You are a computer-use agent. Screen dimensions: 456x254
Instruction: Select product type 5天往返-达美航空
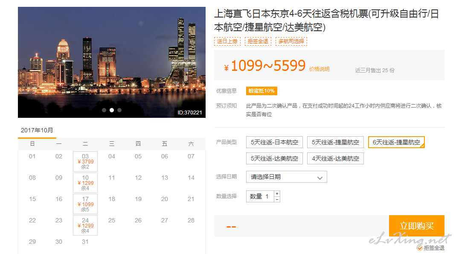[x=274, y=158]
